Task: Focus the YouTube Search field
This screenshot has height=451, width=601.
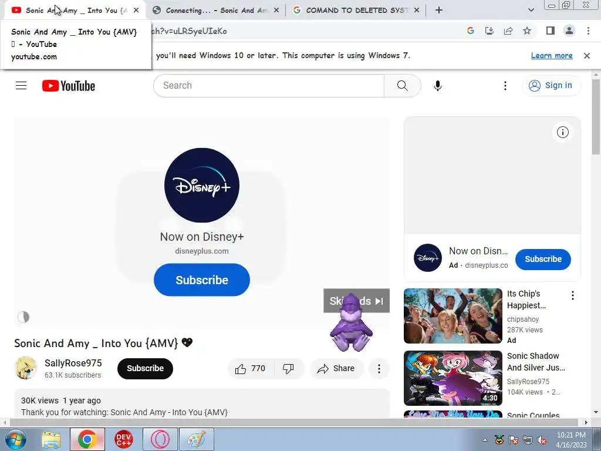Action: (x=269, y=86)
